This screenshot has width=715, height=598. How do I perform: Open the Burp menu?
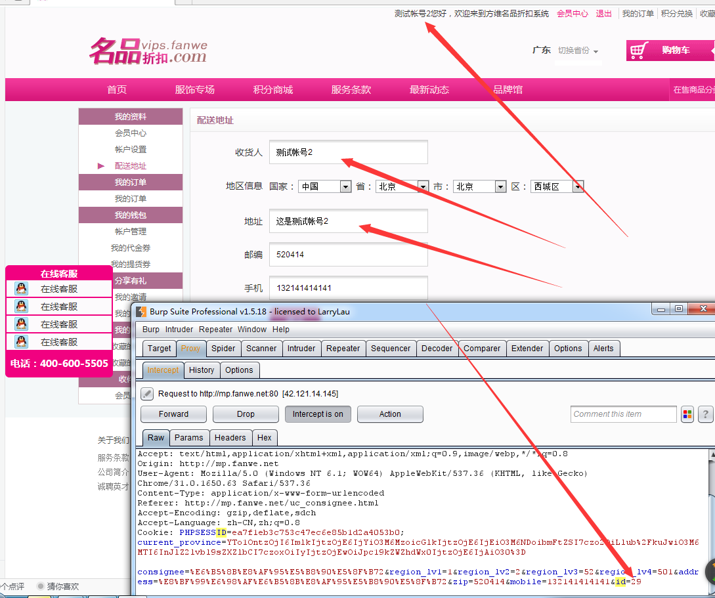click(150, 329)
